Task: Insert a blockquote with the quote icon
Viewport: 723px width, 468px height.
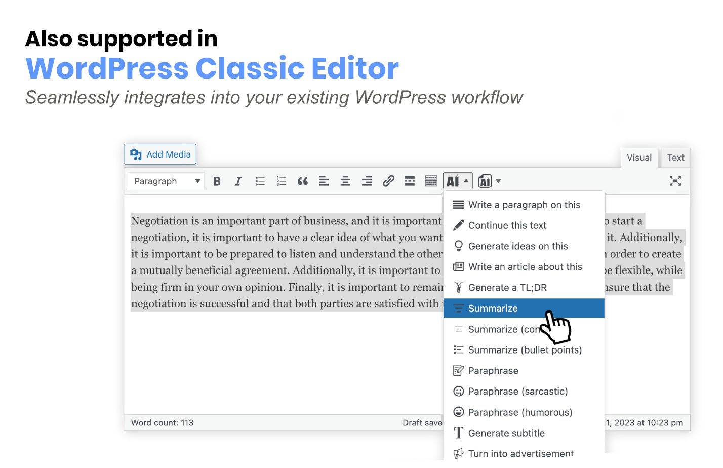Action: [x=303, y=181]
